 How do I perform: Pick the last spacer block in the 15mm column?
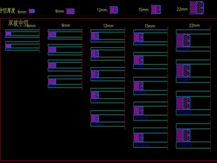point(138,138)
